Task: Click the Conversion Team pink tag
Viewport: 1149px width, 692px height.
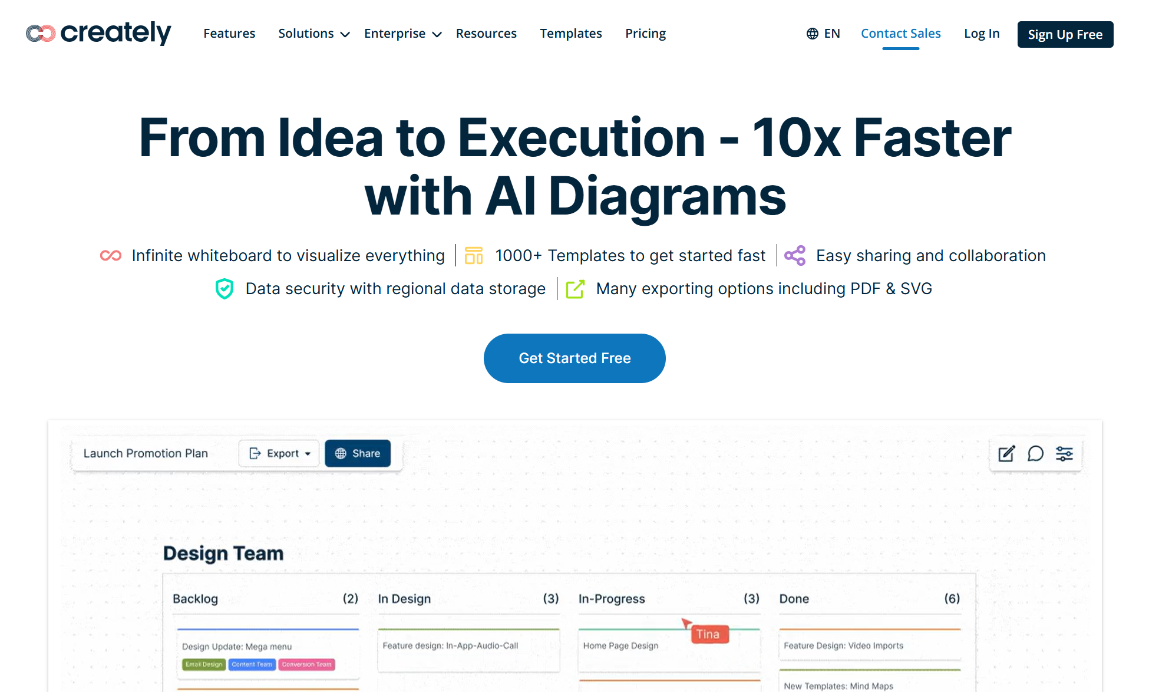Action: [307, 664]
